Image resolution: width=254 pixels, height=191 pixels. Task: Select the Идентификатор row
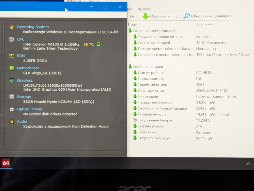point(180,90)
